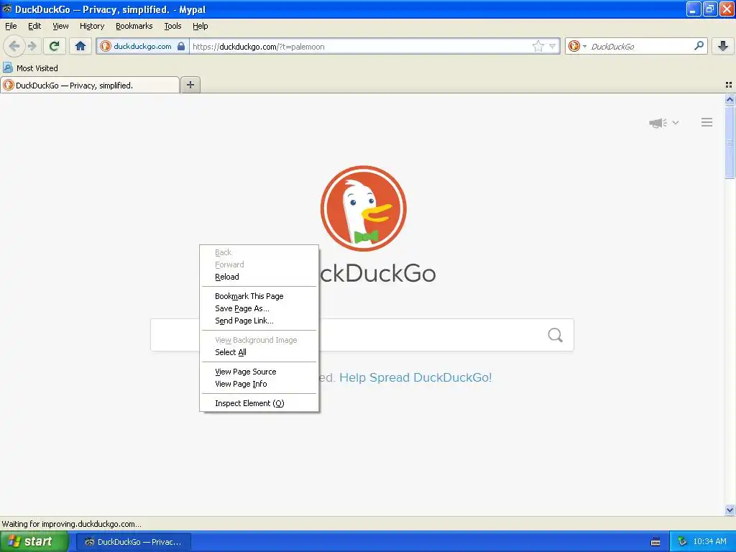This screenshot has height=552, width=736.
Task: Click the keyboard icon in system tray
Action: pos(655,542)
